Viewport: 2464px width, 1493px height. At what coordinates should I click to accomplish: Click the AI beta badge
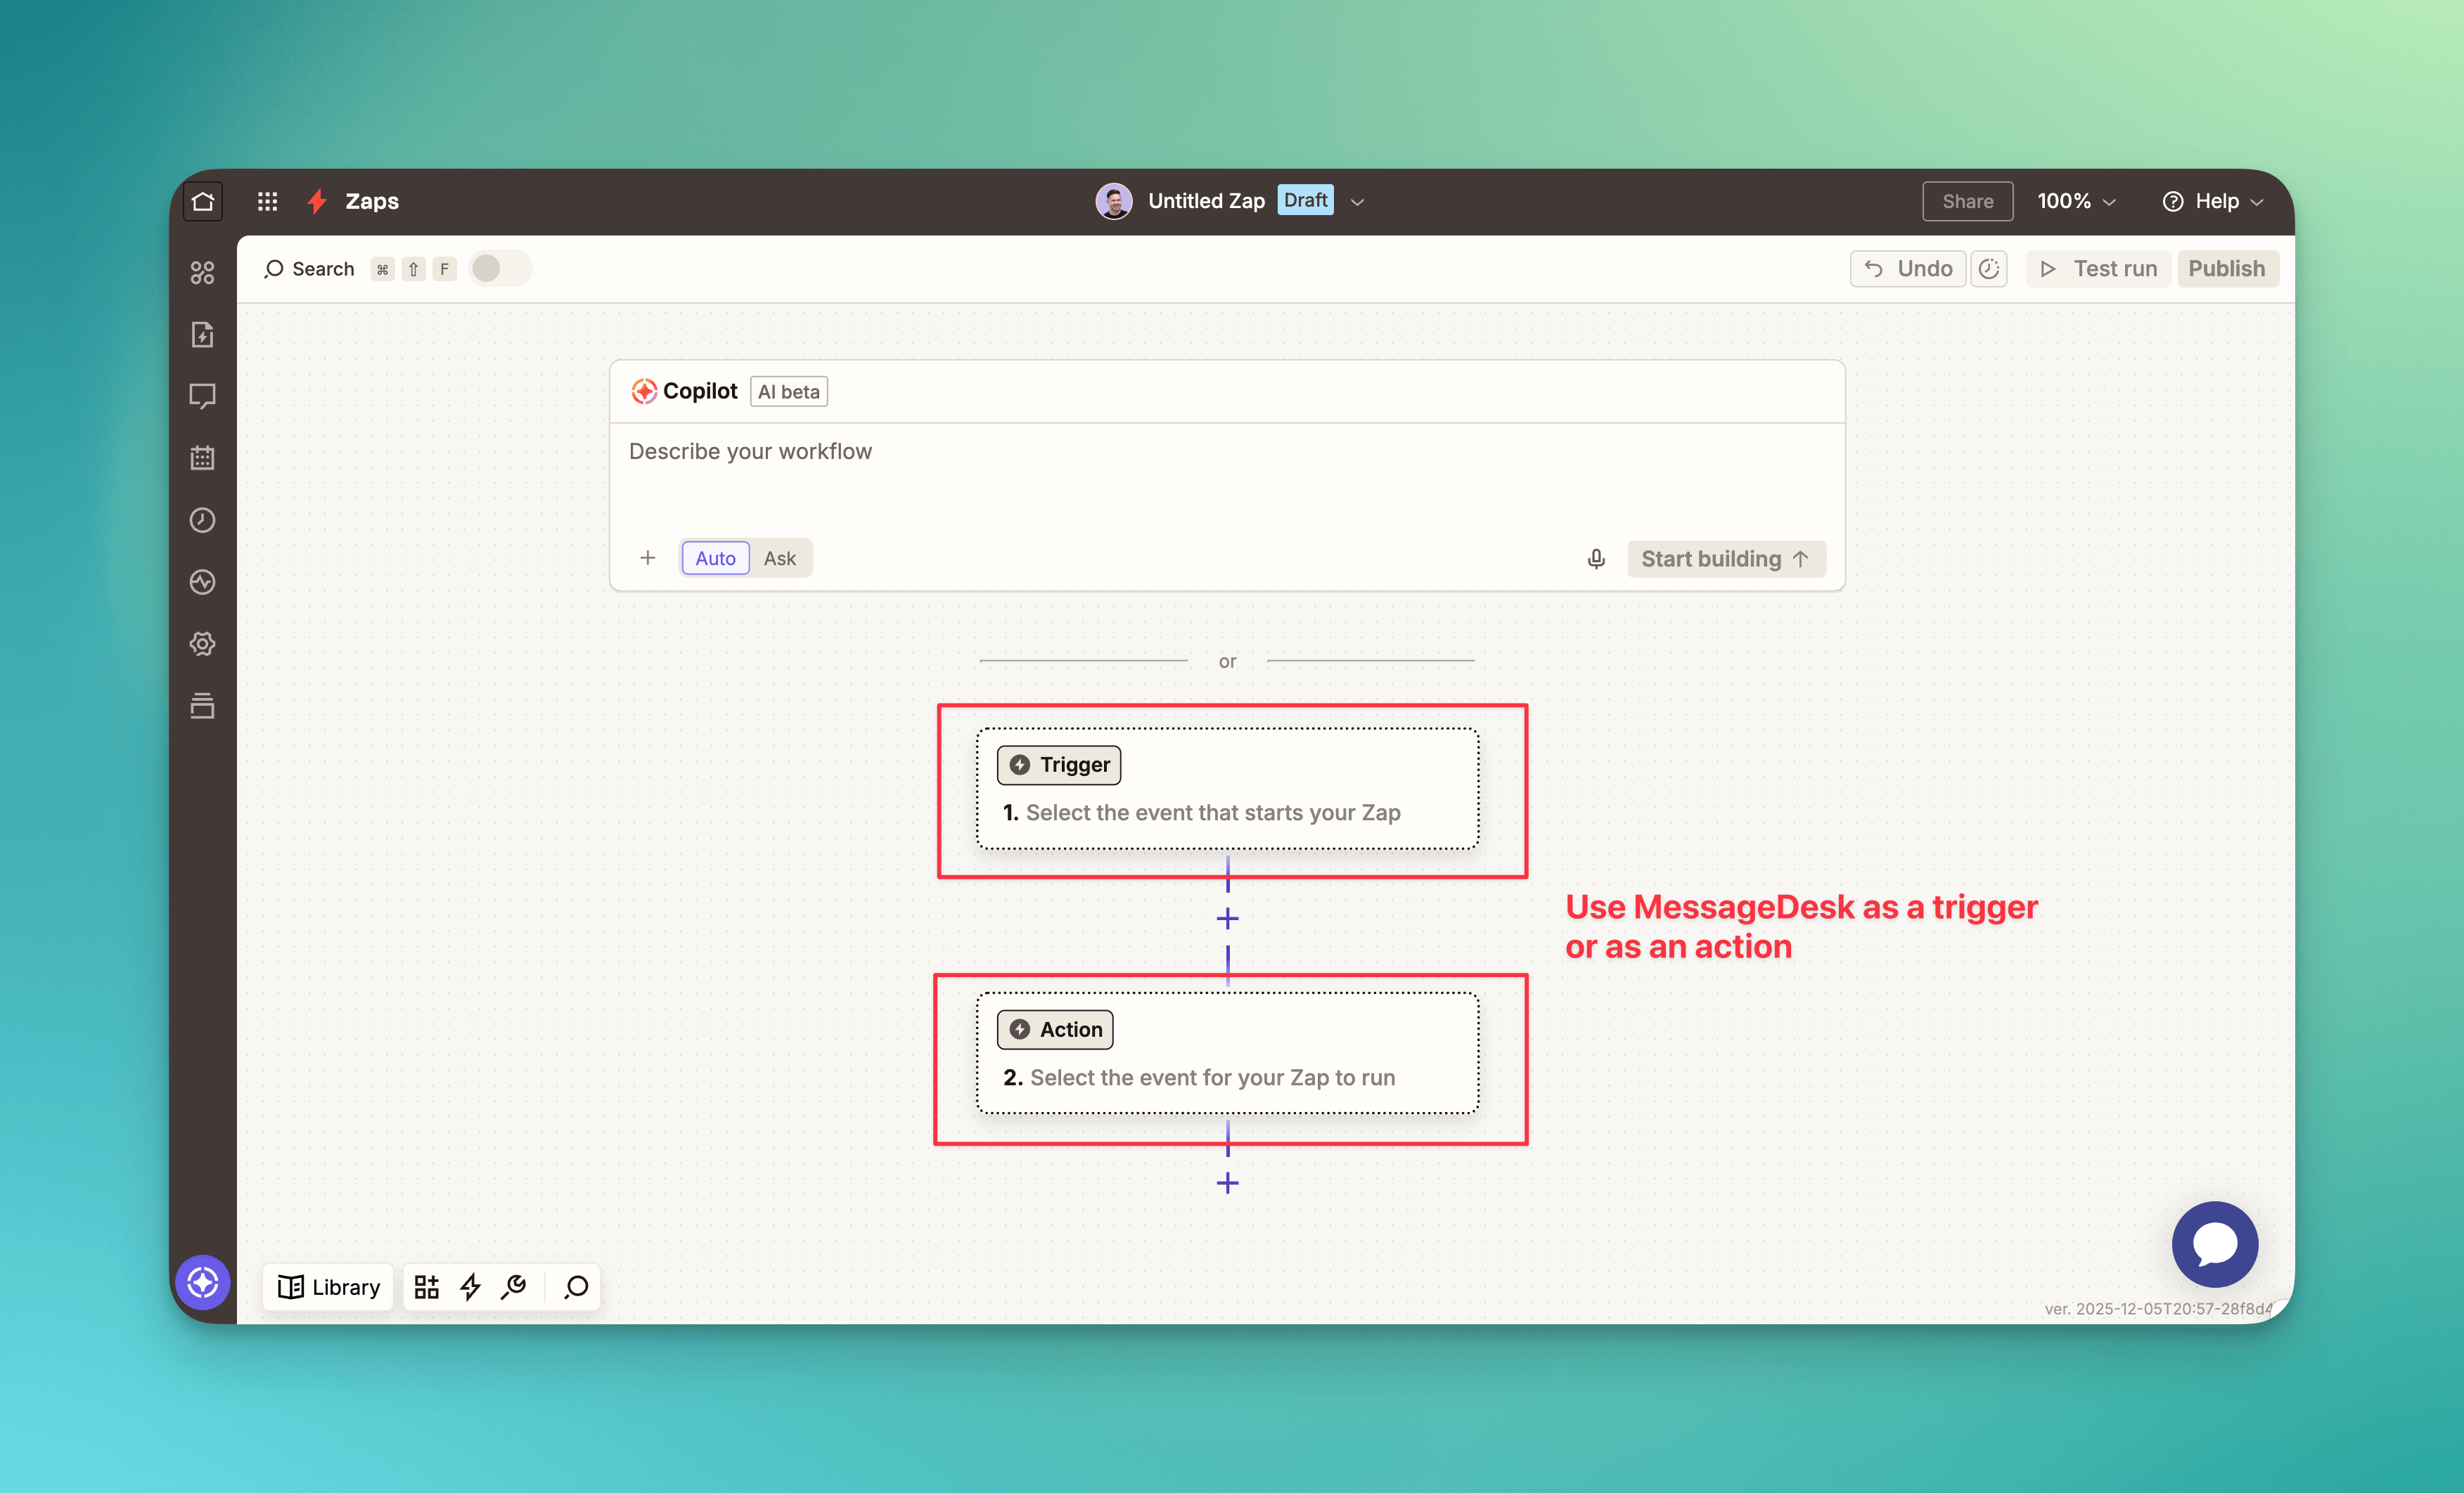789,392
